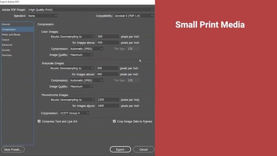Click the Save Preset button
The width and height of the screenshot is (277, 156).
(x=13, y=149)
